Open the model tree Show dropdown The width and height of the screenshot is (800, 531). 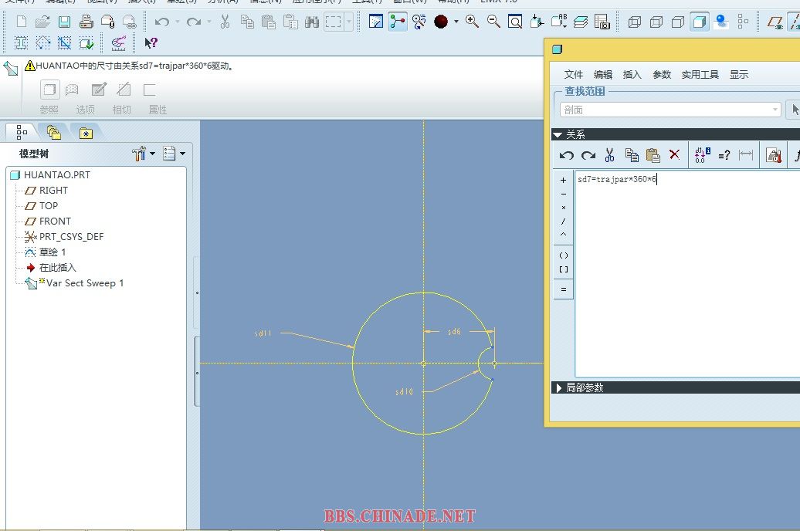click(174, 153)
